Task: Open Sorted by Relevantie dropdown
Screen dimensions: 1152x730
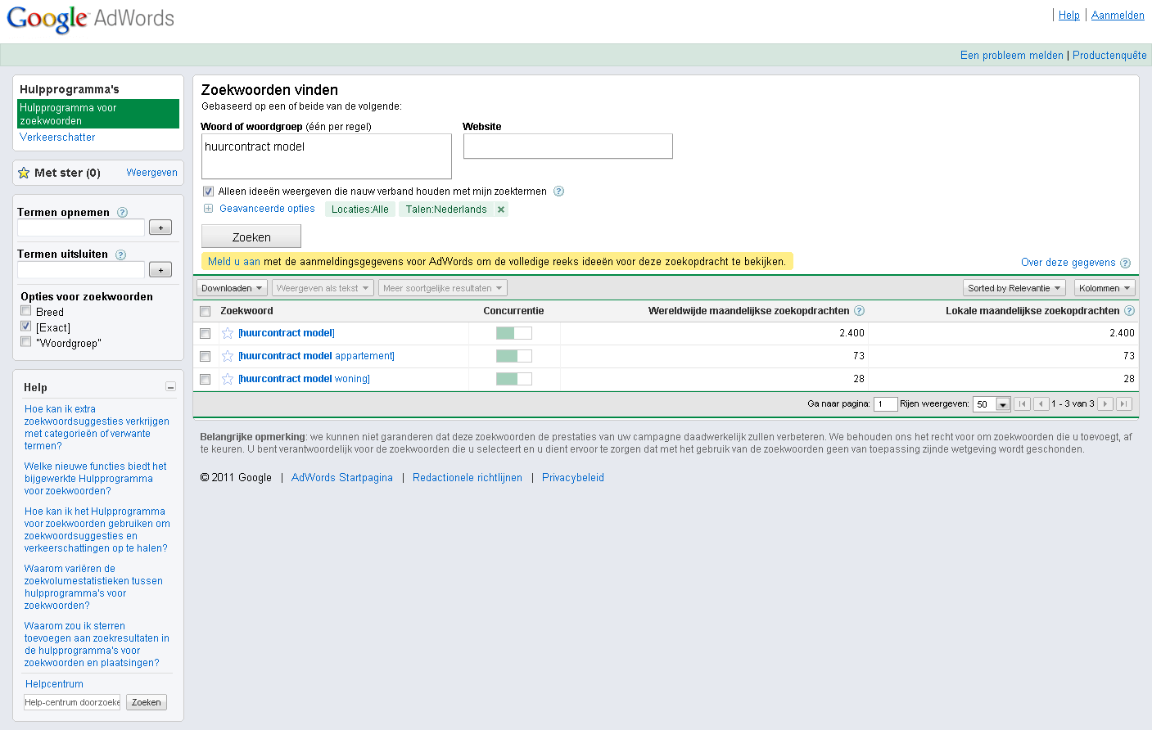Action: pos(1014,288)
